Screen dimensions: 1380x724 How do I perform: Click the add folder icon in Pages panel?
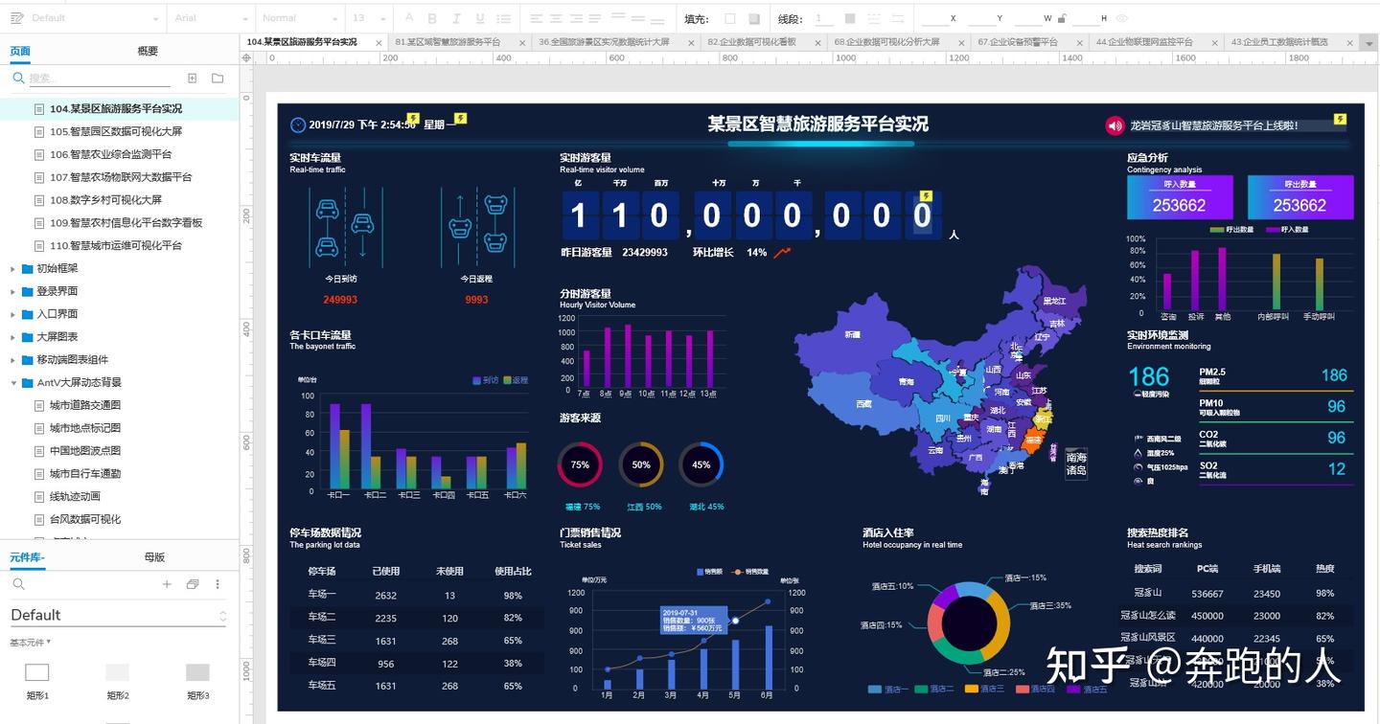tap(218, 79)
